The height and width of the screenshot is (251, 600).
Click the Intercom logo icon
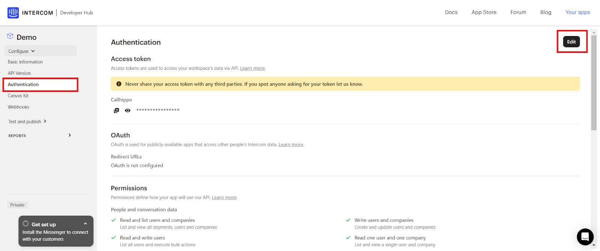click(x=13, y=13)
